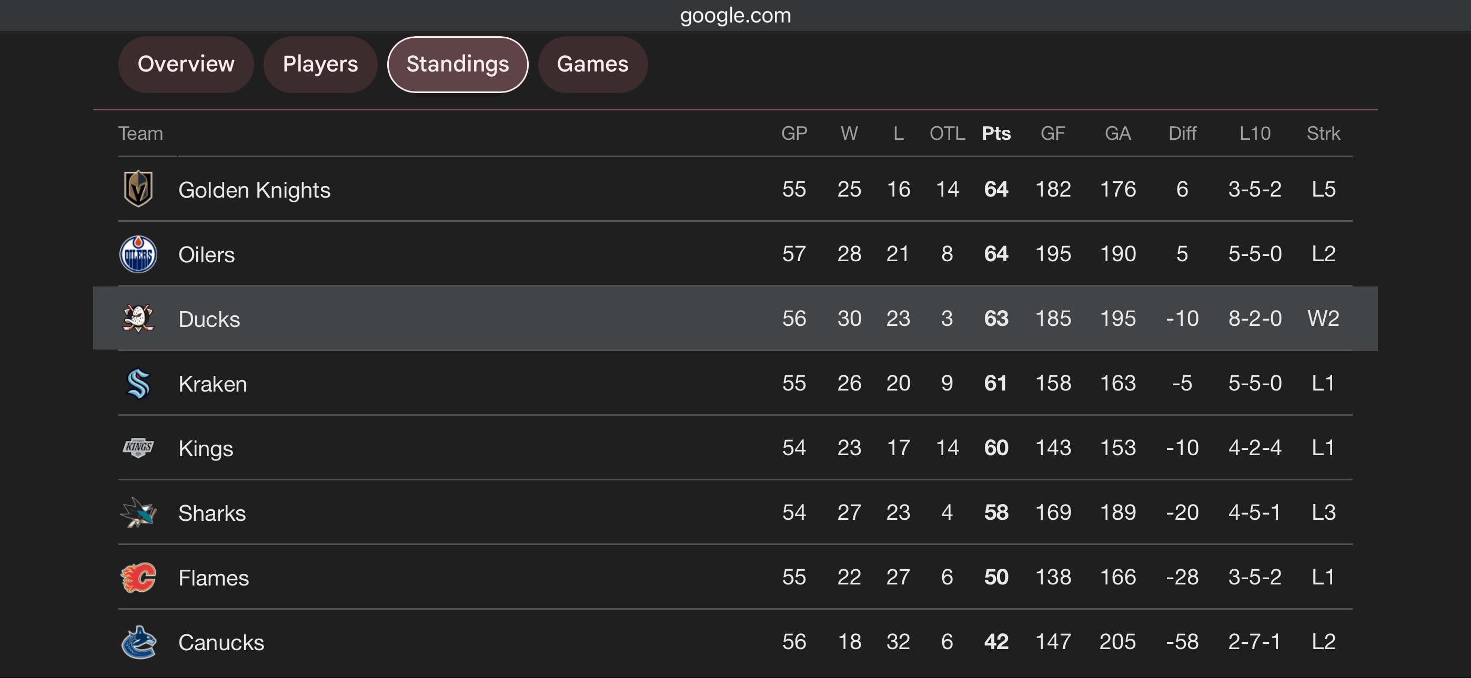The width and height of the screenshot is (1471, 678).
Task: Click the Pts column header
Action: pos(996,133)
